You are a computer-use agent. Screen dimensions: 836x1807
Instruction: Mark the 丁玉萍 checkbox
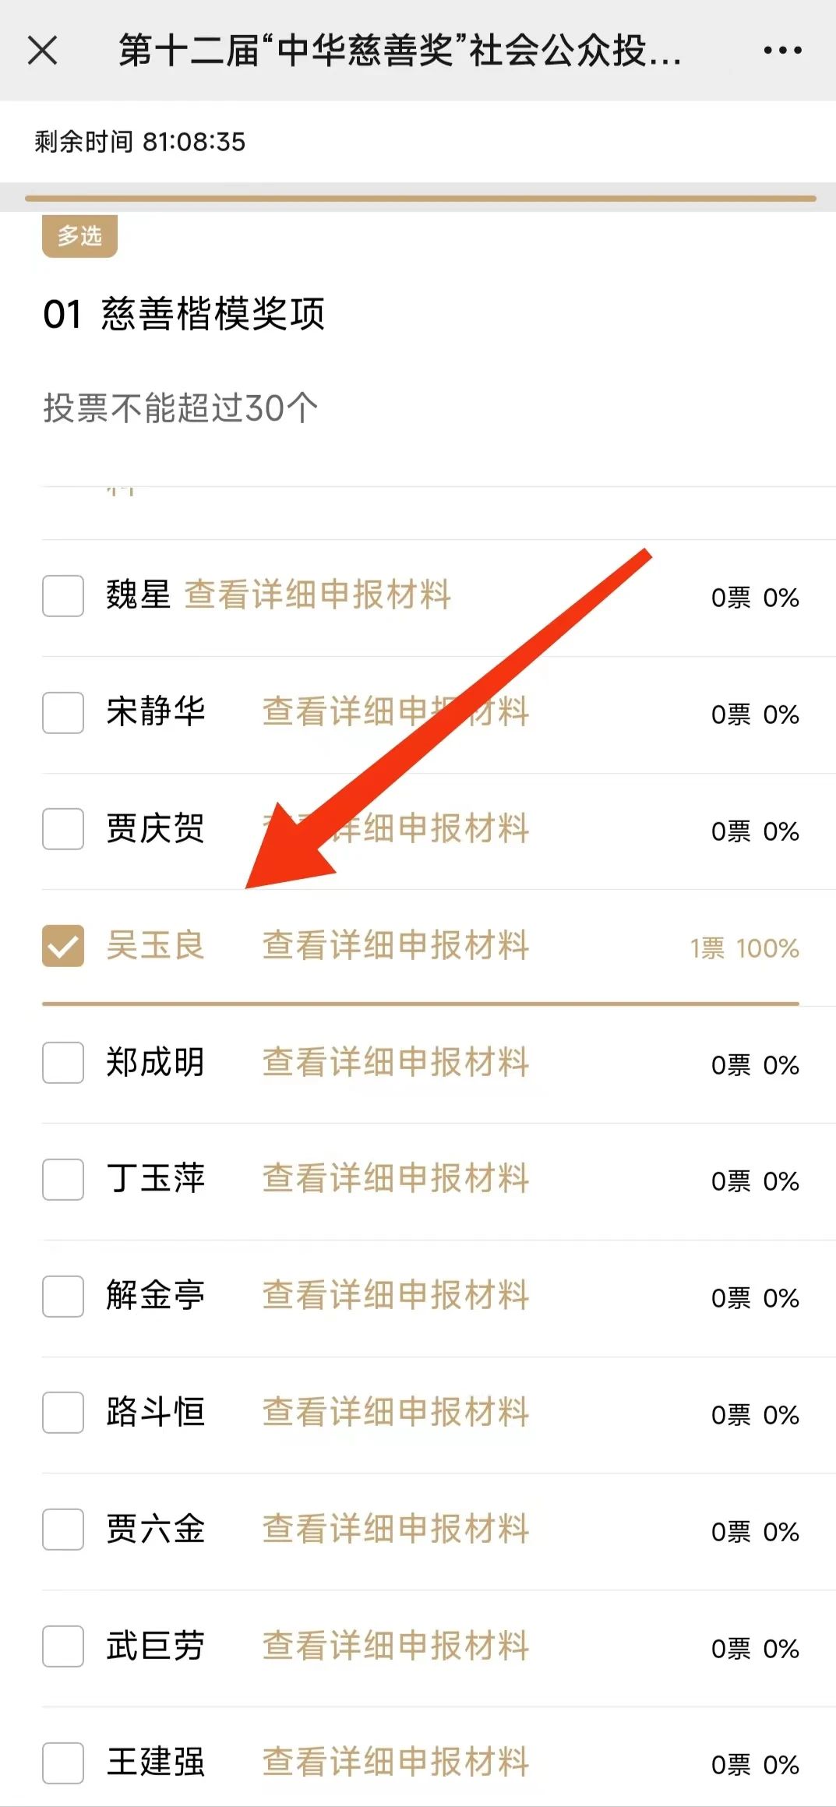pyautogui.click(x=63, y=1180)
